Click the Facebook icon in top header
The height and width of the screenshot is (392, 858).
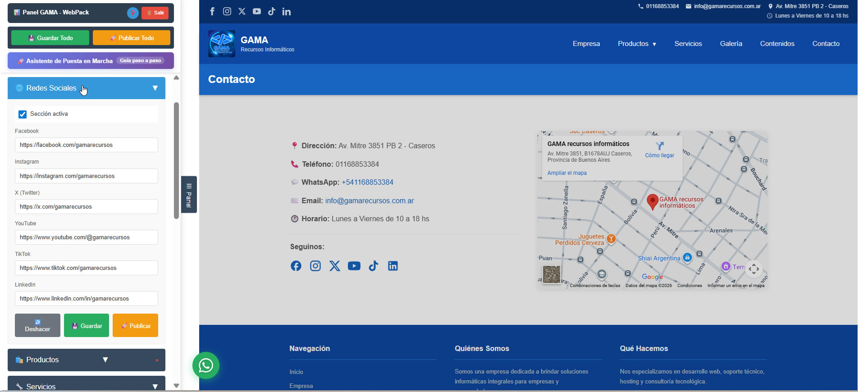click(212, 11)
